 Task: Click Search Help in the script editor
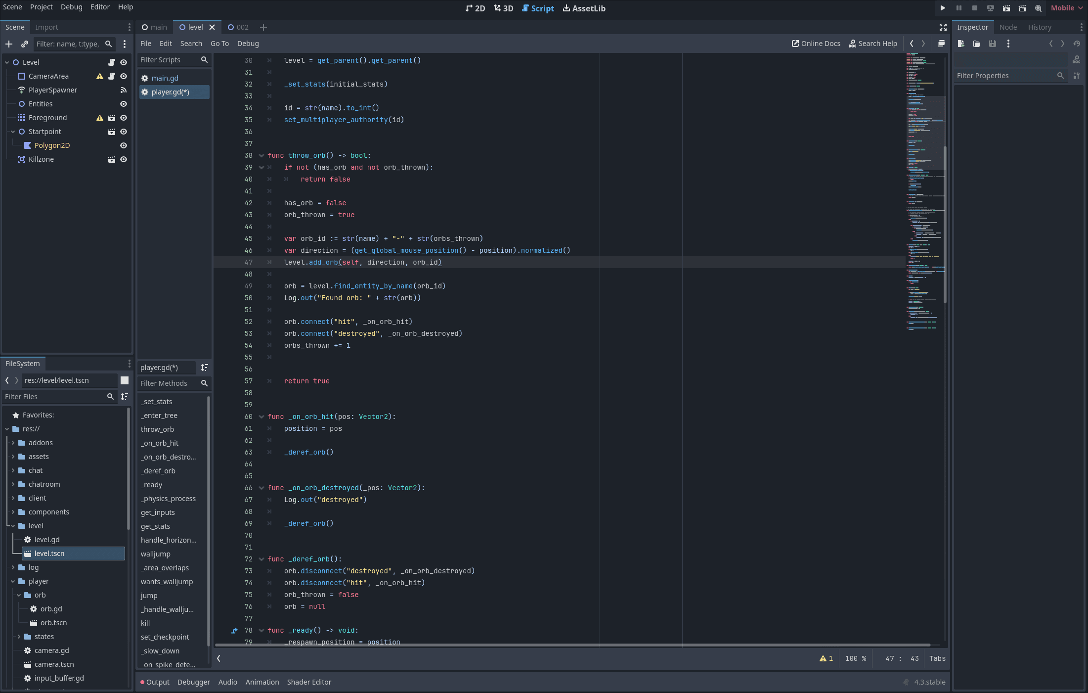(x=873, y=44)
